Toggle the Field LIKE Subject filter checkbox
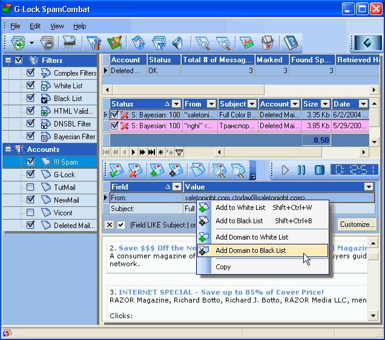The width and height of the screenshot is (385, 340). [121, 224]
